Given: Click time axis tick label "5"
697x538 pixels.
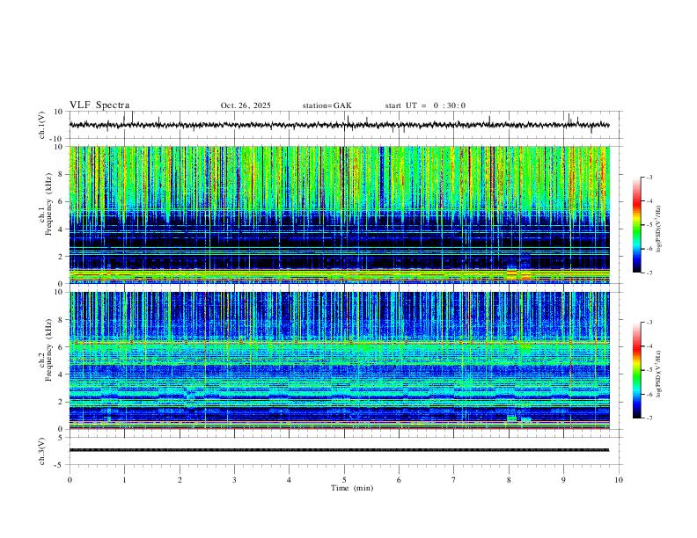Looking at the screenshot, I should (x=344, y=480).
